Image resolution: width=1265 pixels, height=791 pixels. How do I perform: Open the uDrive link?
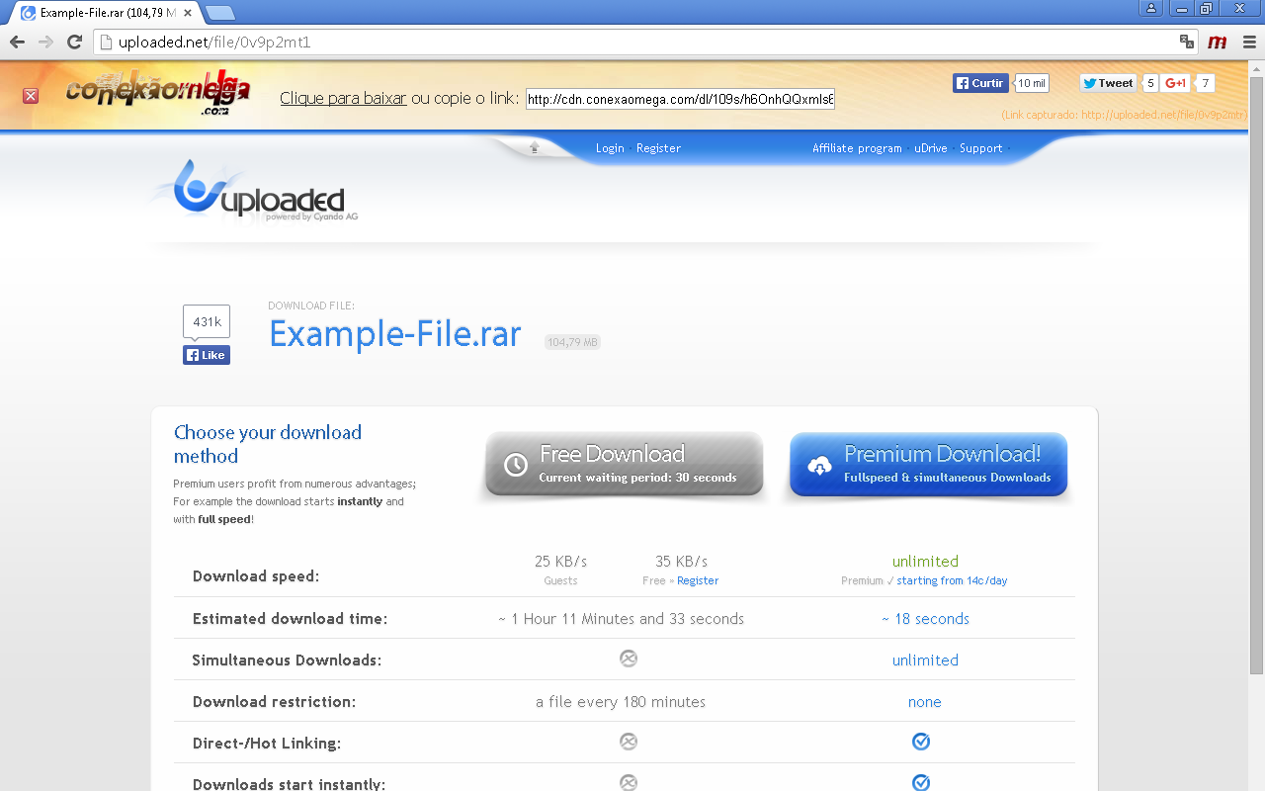pyautogui.click(x=931, y=148)
